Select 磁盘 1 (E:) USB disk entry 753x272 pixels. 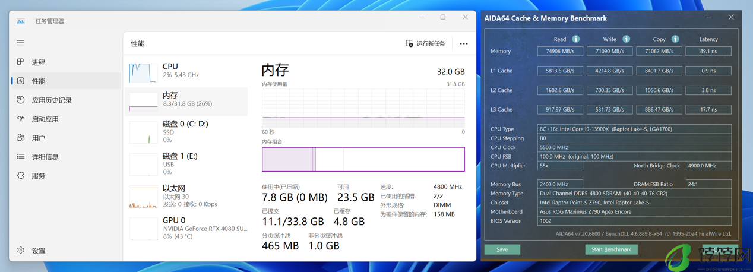pos(186,164)
